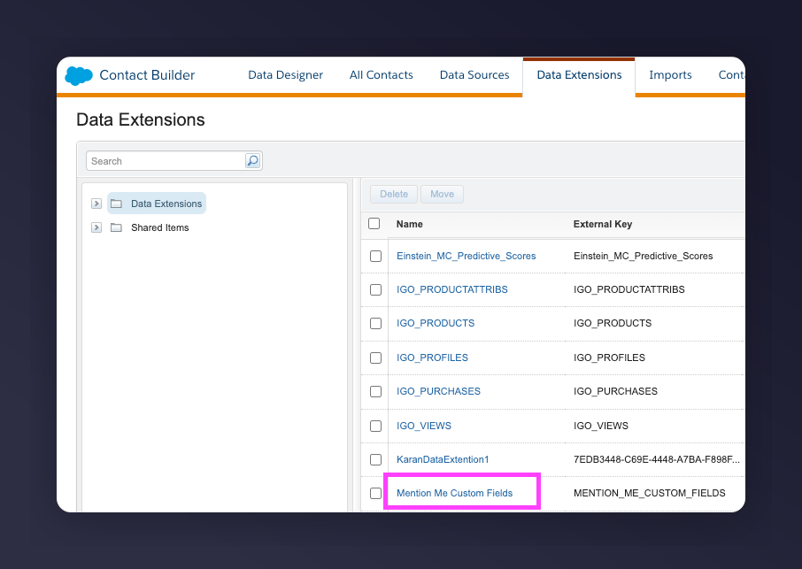Open the Einstein_MC_Predictive_Scores data extension
The image size is (802, 569).
[466, 256]
